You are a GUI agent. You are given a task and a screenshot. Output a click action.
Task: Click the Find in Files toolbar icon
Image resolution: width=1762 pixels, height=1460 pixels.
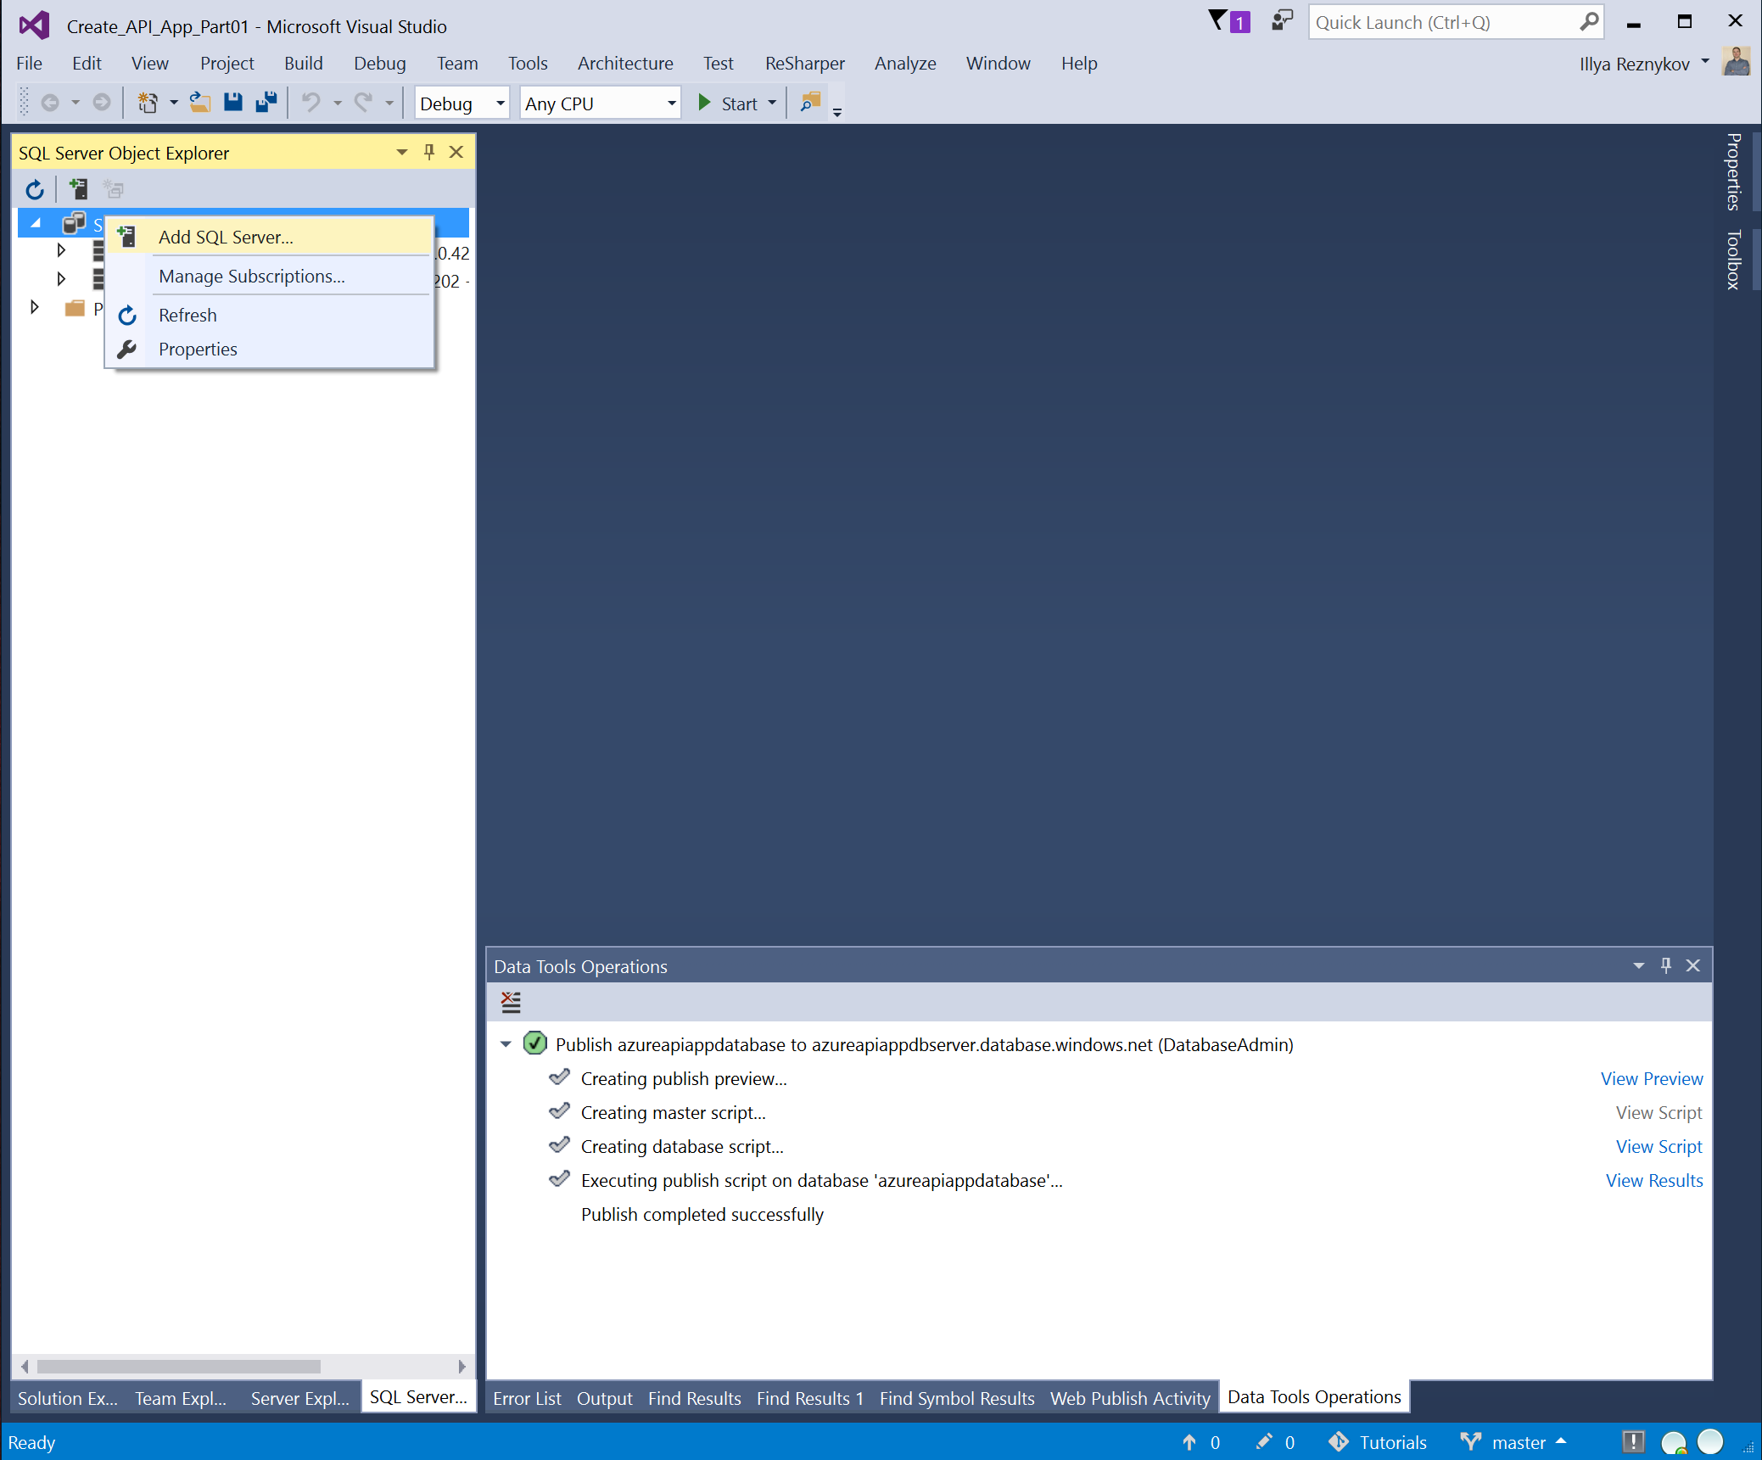pyautogui.click(x=810, y=103)
